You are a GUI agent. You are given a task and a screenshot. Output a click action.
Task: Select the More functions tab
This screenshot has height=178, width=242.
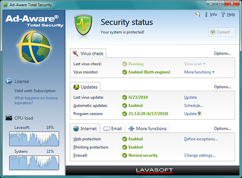(x=147, y=129)
